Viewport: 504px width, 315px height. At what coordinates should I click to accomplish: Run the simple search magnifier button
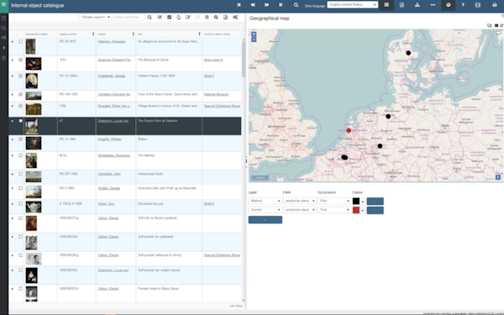[x=150, y=17]
